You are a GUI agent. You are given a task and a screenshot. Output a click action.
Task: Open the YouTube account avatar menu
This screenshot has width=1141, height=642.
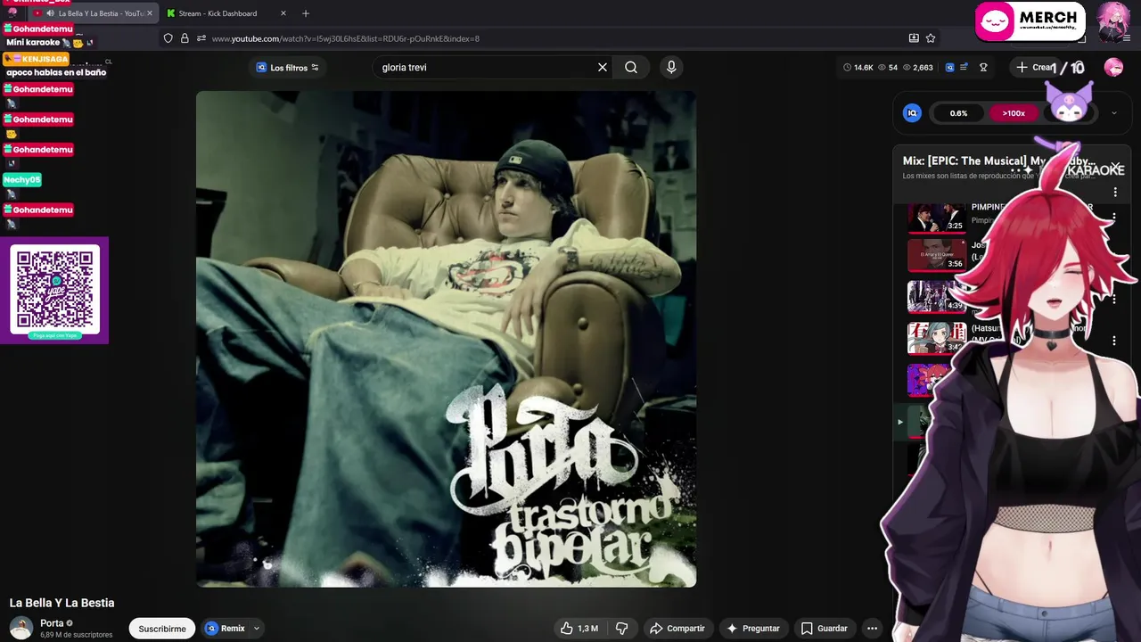click(x=1113, y=68)
